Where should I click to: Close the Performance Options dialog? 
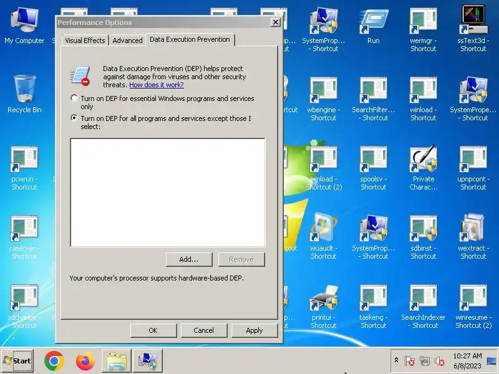(275, 22)
